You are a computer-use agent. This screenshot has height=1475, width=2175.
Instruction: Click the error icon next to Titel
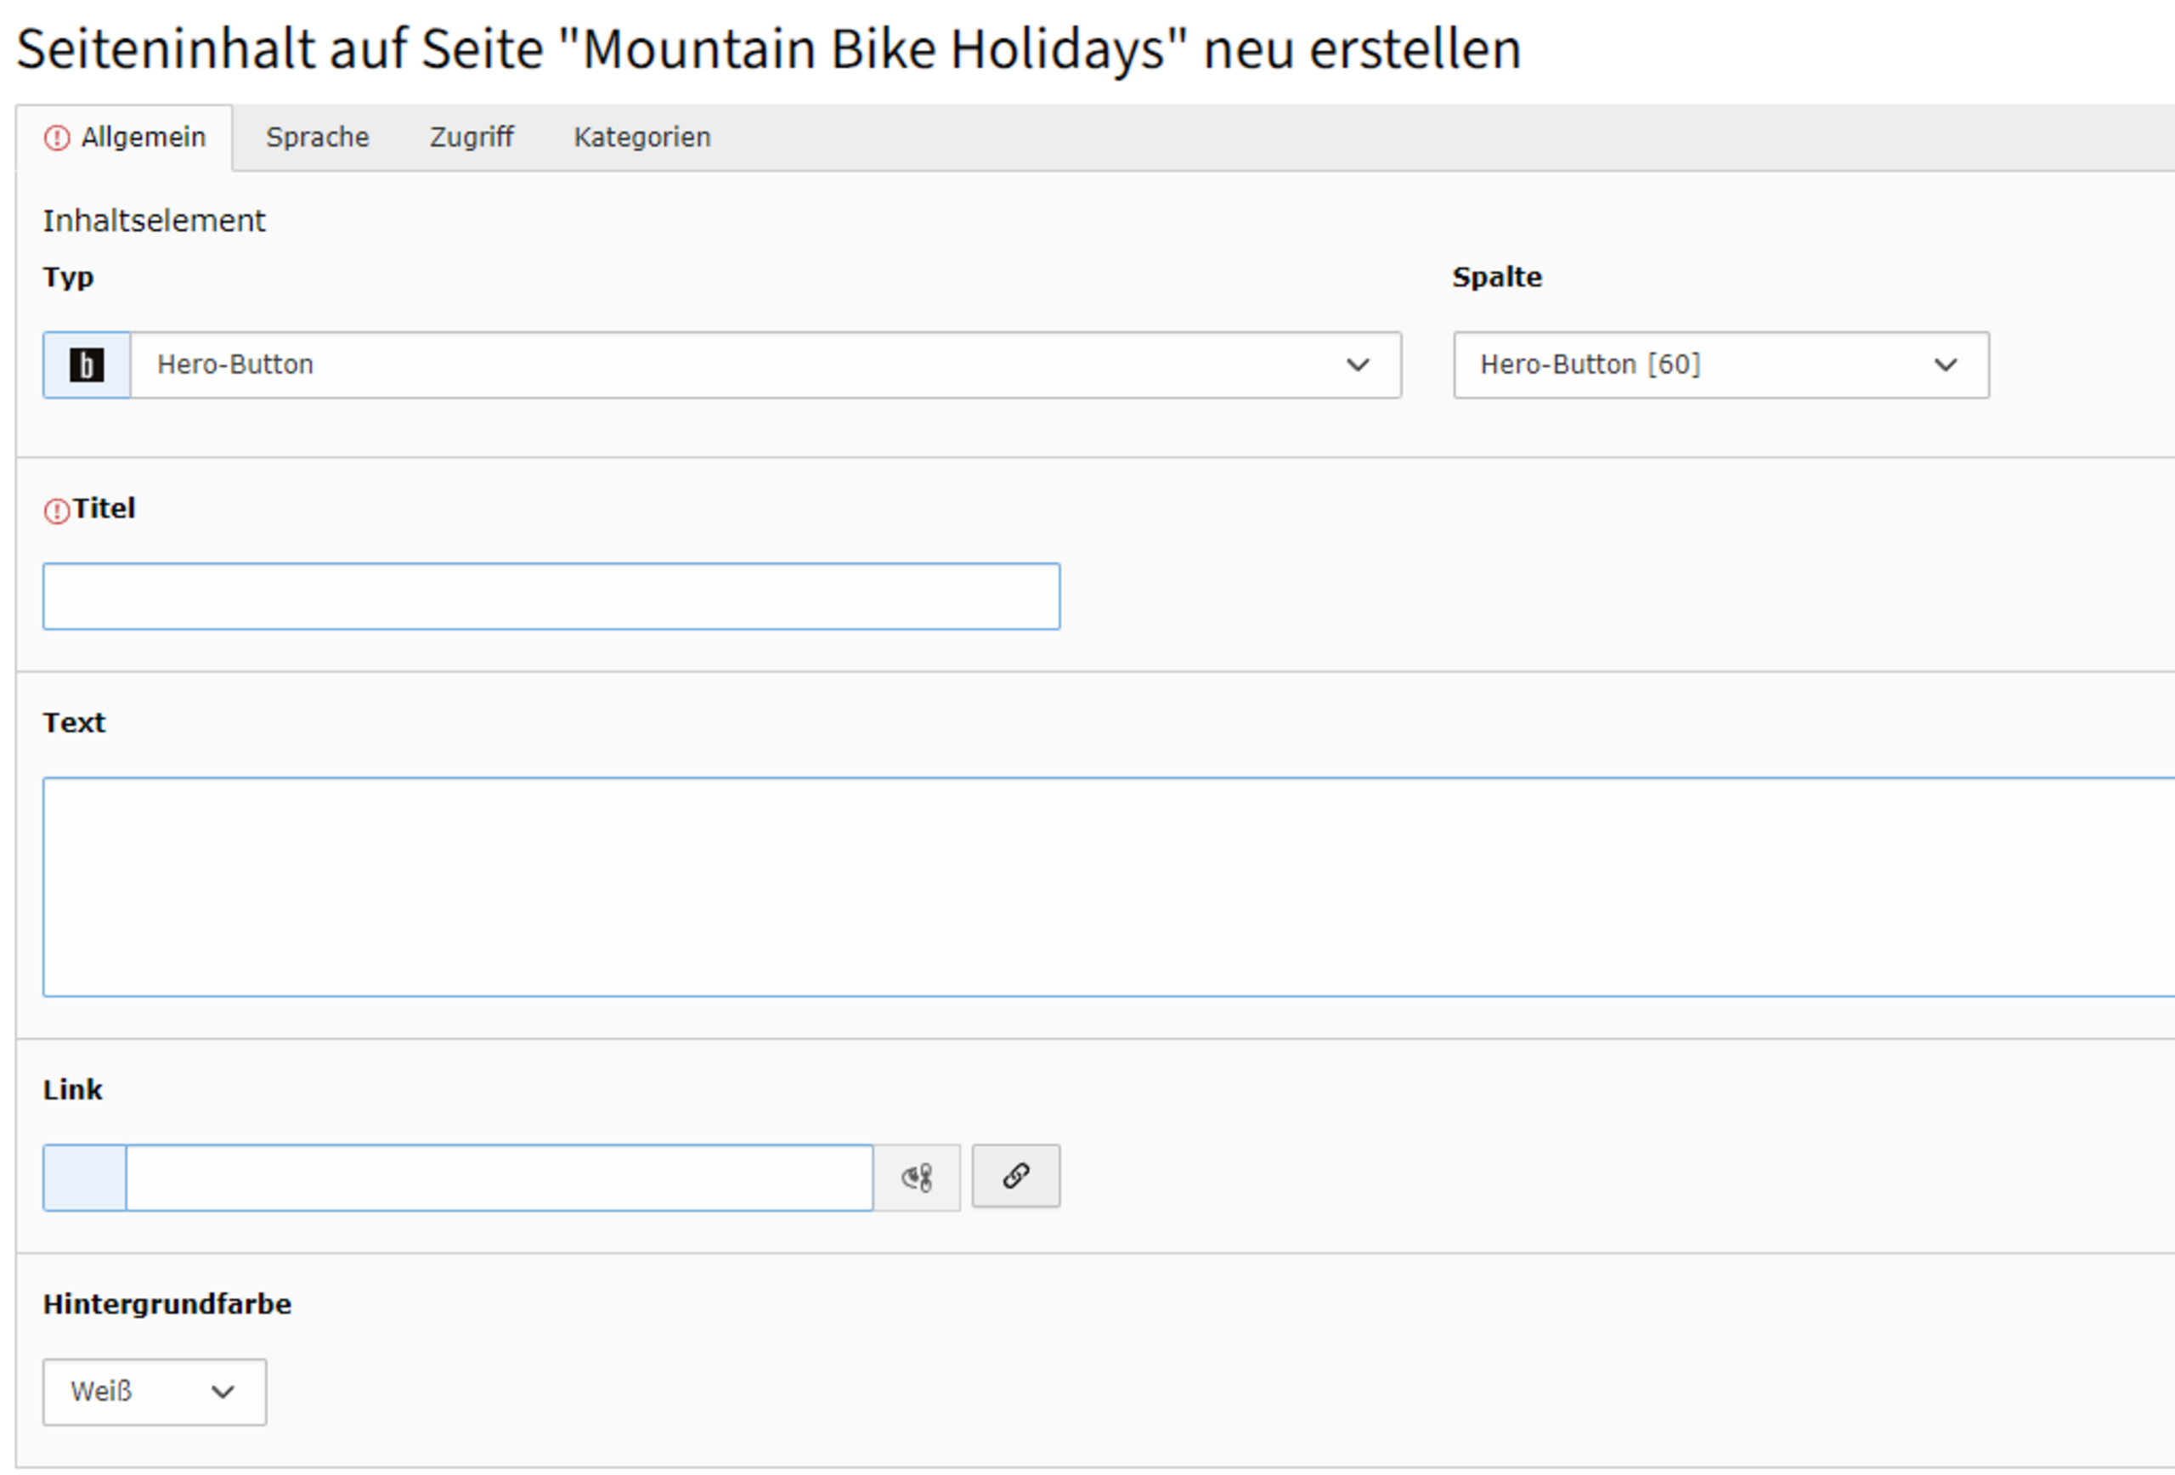pyautogui.click(x=57, y=511)
